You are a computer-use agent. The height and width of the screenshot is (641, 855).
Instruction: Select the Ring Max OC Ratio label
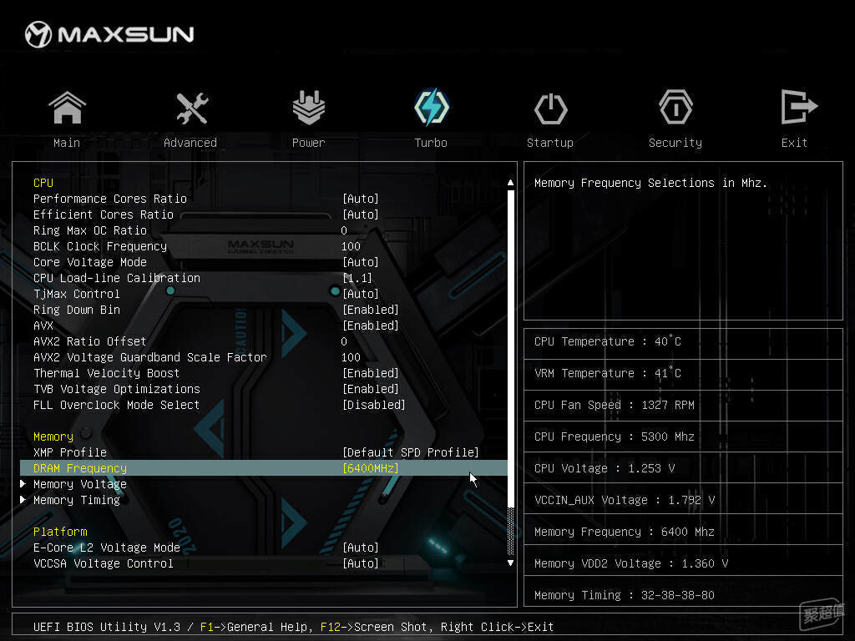click(90, 230)
